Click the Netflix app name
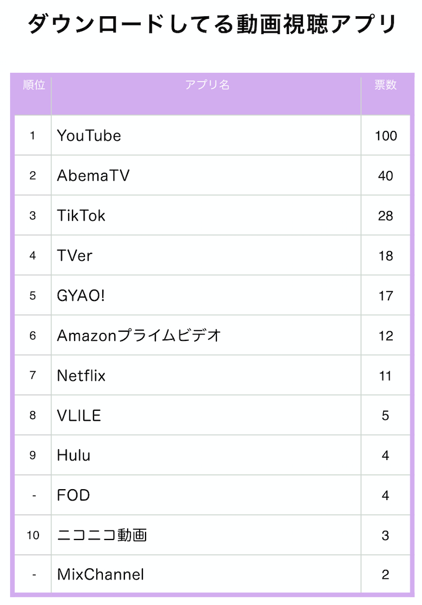Image resolution: width=422 pixels, height=605 pixels. tap(81, 376)
